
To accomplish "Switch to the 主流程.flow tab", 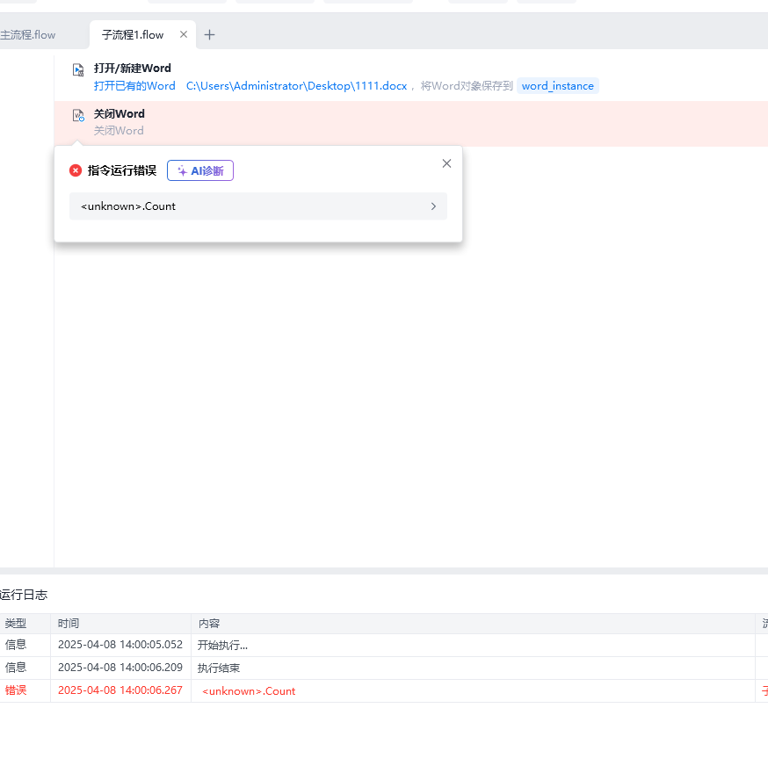I will coord(28,35).
